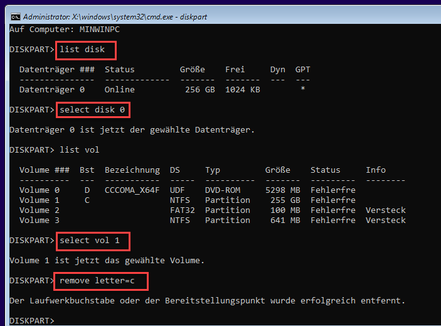
Task: Click the '100 MB' size value
Action: [x=285, y=210]
